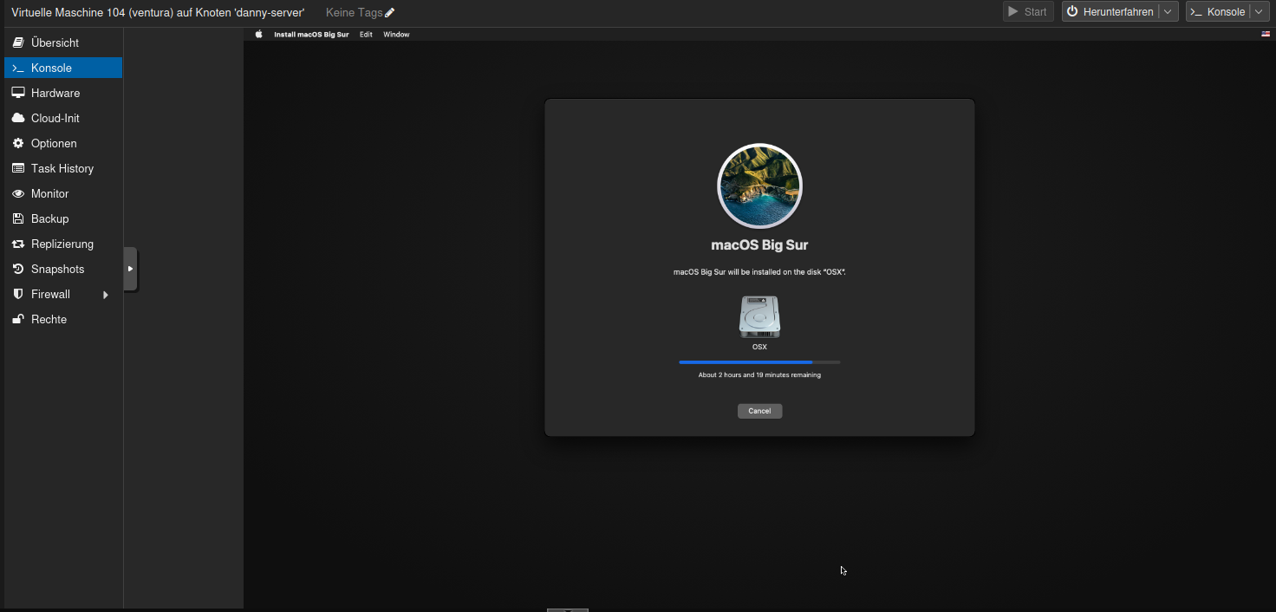The height and width of the screenshot is (612, 1276).
Task: Open the Rechte permissions page
Action: coord(63,319)
